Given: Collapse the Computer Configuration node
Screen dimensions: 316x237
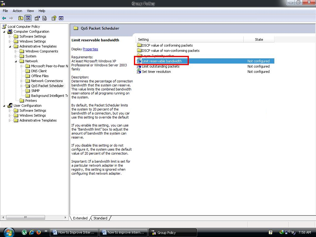Looking at the screenshot, I should (4, 32).
